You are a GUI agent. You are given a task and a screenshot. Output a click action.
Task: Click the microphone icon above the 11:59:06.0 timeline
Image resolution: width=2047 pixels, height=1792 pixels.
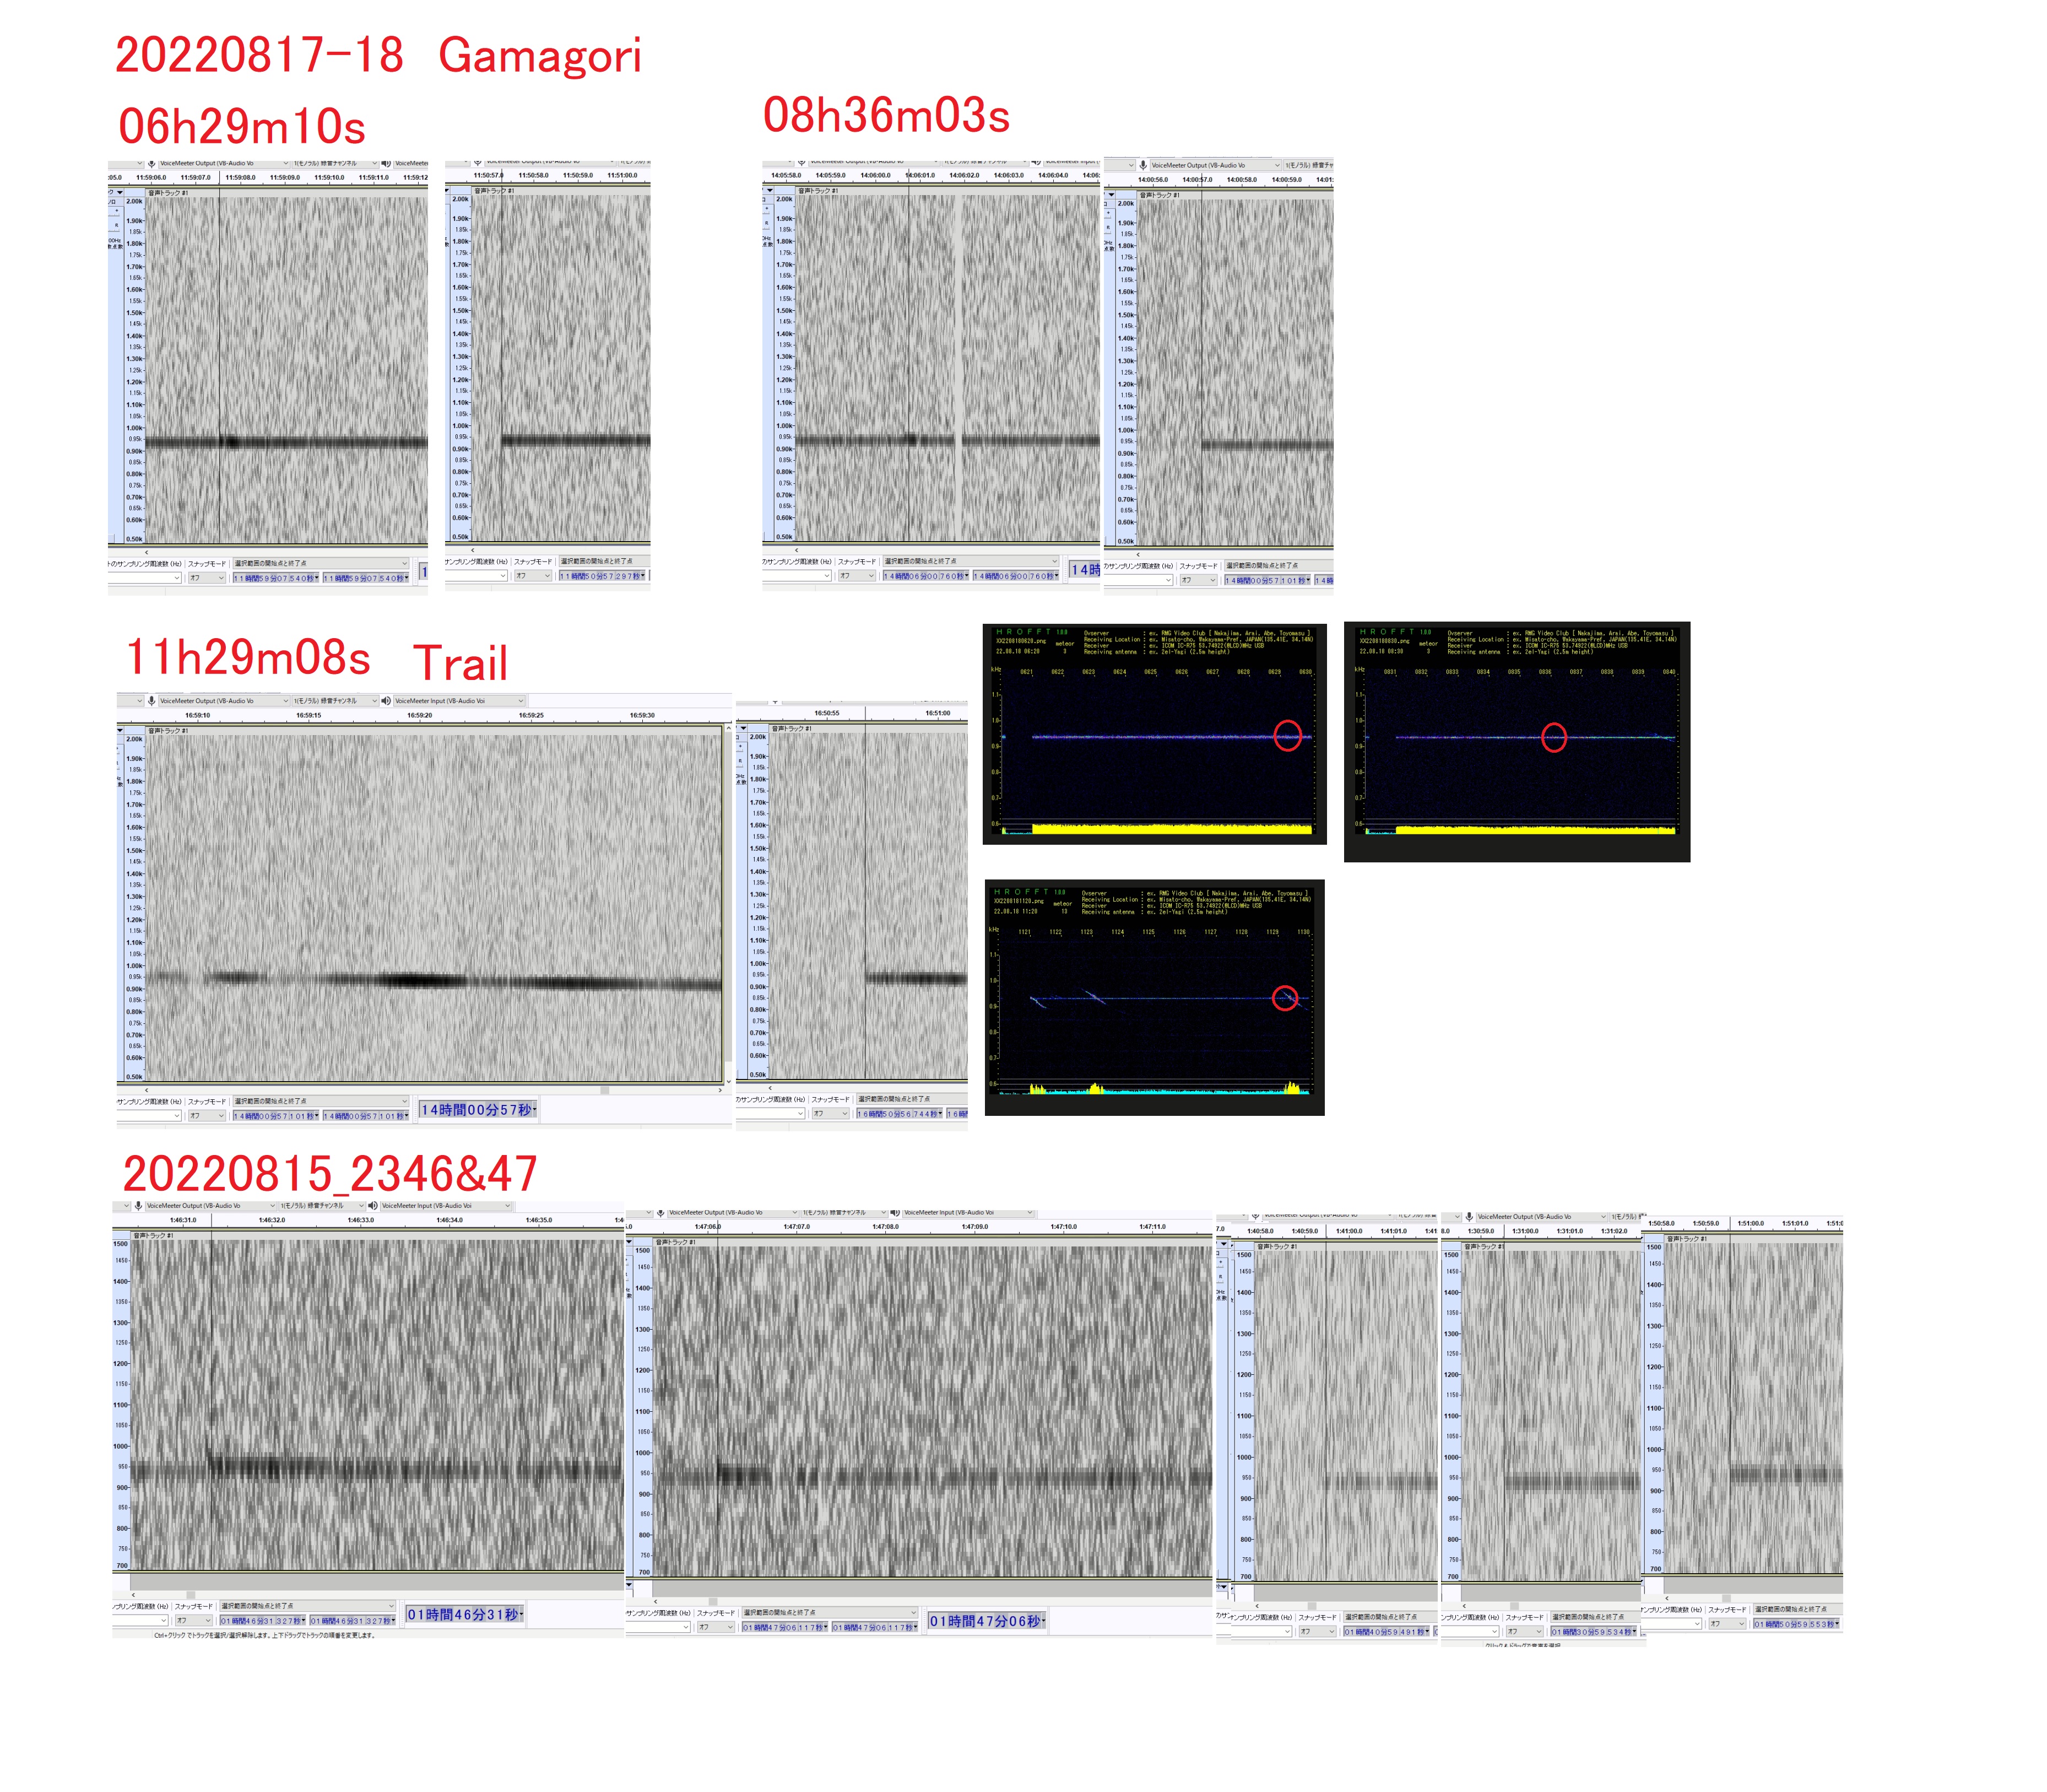click(x=151, y=163)
